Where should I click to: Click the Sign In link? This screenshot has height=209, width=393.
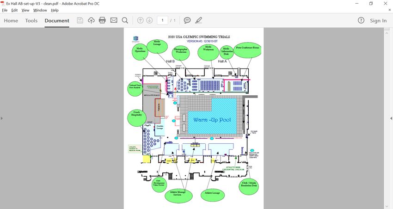[378, 20]
